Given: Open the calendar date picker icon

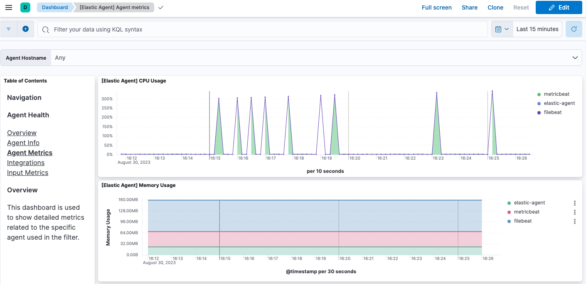Looking at the screenshot, I should point(499,29).
